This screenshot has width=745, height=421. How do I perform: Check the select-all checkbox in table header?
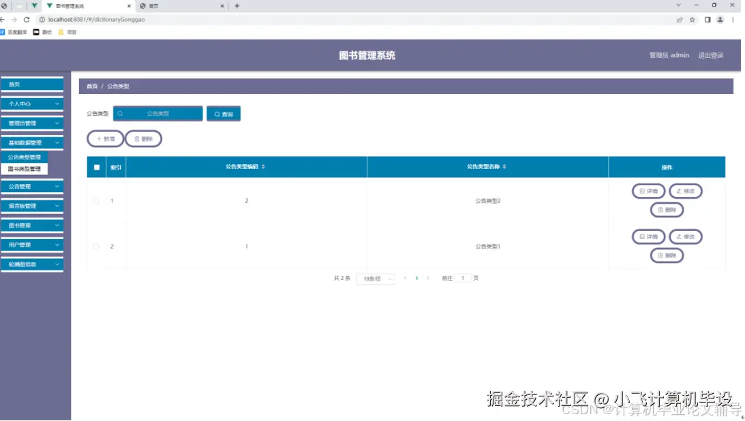point(96,166)
